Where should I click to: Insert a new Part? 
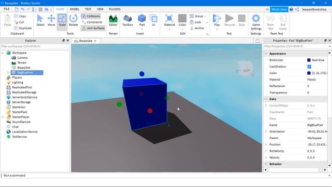142,20
